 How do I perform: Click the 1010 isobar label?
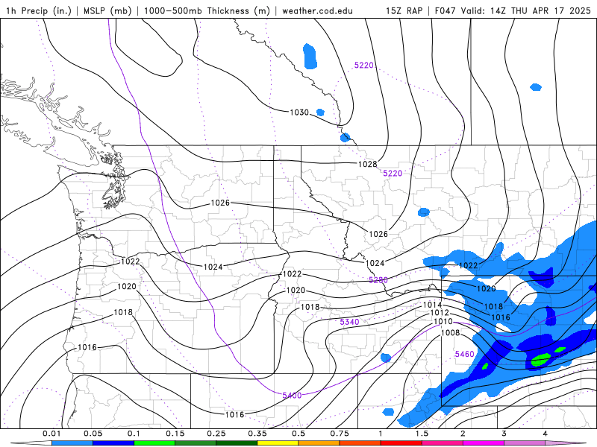(443, 321)
